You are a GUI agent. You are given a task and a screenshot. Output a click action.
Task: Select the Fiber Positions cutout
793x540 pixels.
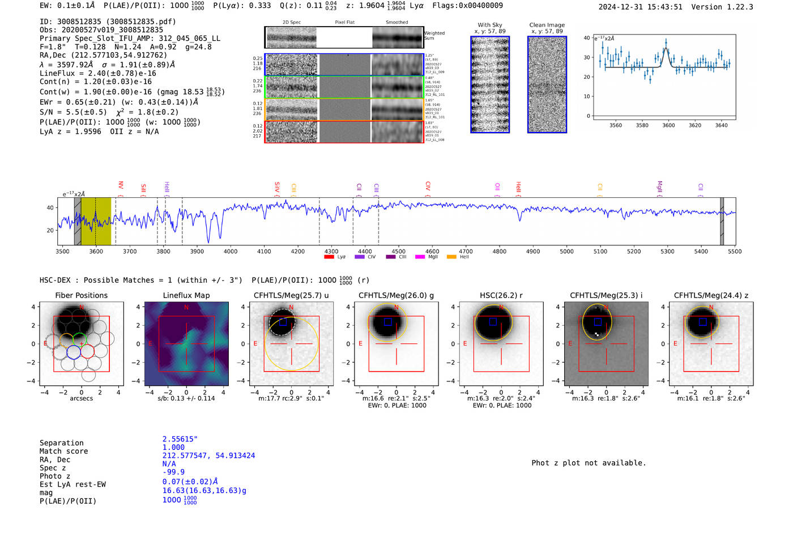81,343
